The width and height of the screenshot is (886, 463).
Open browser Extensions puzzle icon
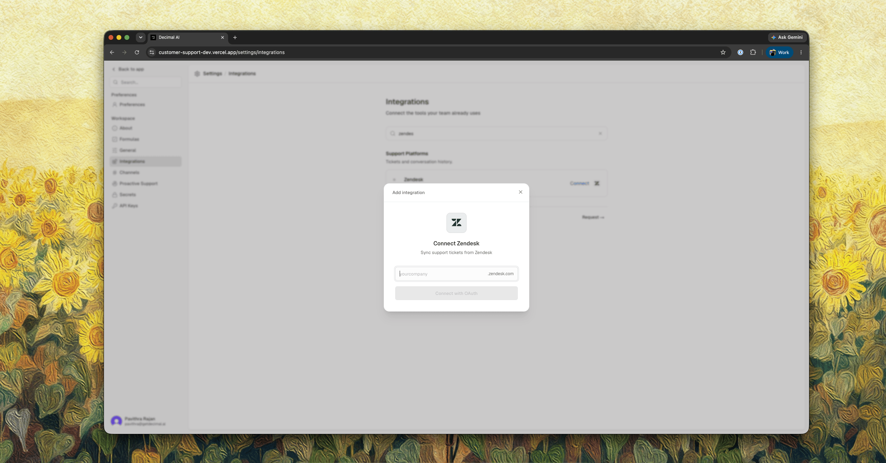(753, 52)
